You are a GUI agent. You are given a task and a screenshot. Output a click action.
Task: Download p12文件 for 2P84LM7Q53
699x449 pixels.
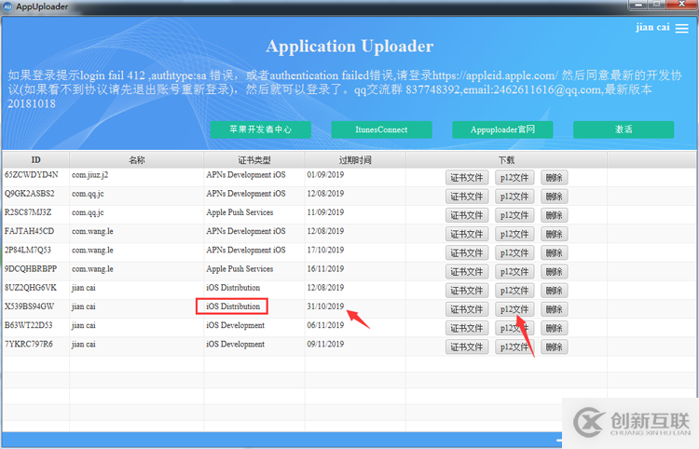[x=514, y=253]
